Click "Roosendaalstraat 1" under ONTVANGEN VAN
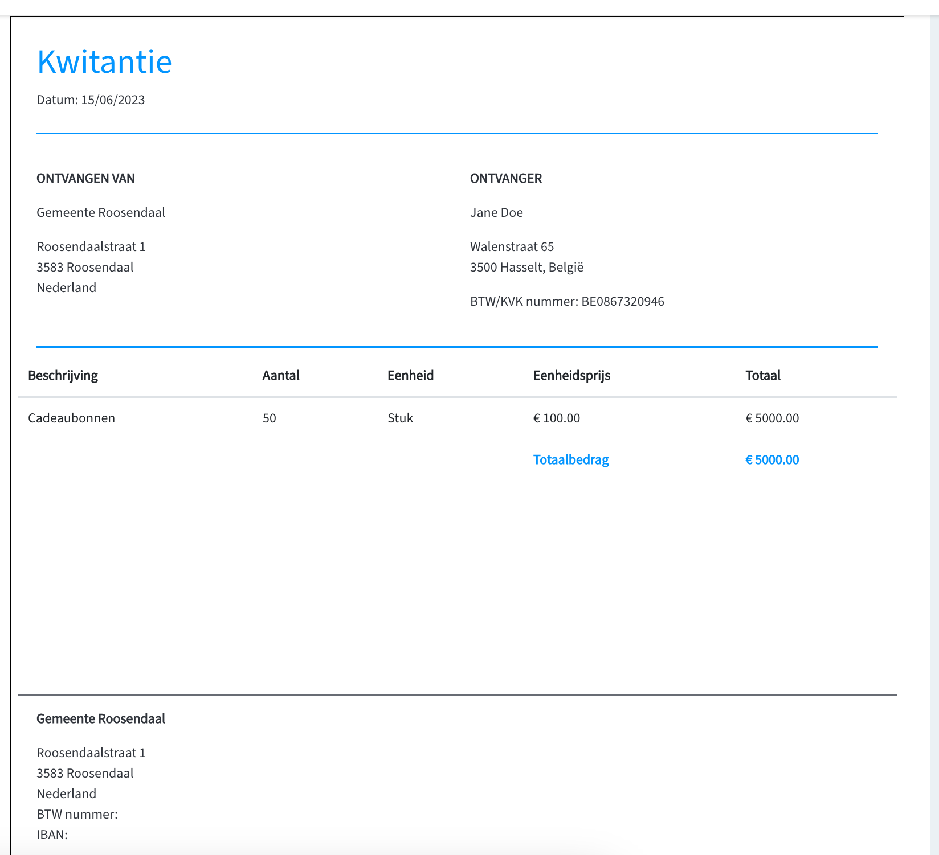This screenshot has height=855, width=939. (91, 247)
